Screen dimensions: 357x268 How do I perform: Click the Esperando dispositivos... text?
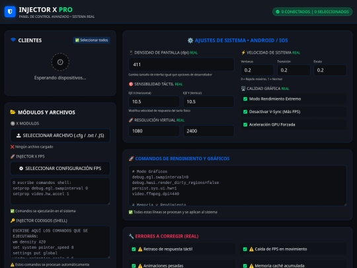(x=60, y=77)
